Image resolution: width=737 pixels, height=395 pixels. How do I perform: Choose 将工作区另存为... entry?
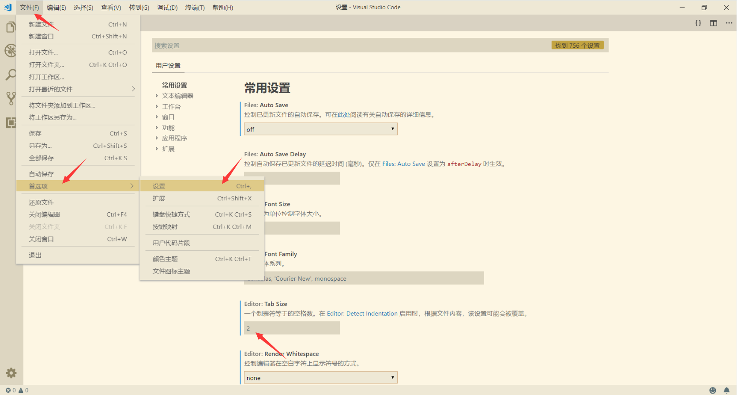[78, 117]
